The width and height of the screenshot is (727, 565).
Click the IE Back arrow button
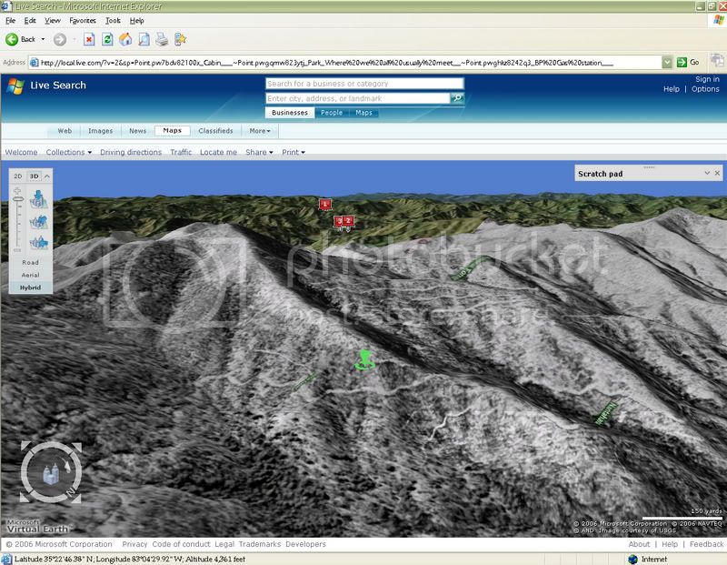(x=12, y=39)
